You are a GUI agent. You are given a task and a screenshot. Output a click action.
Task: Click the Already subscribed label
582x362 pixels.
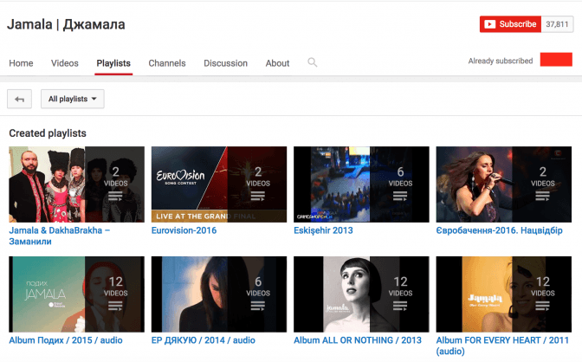click(501, 61)
